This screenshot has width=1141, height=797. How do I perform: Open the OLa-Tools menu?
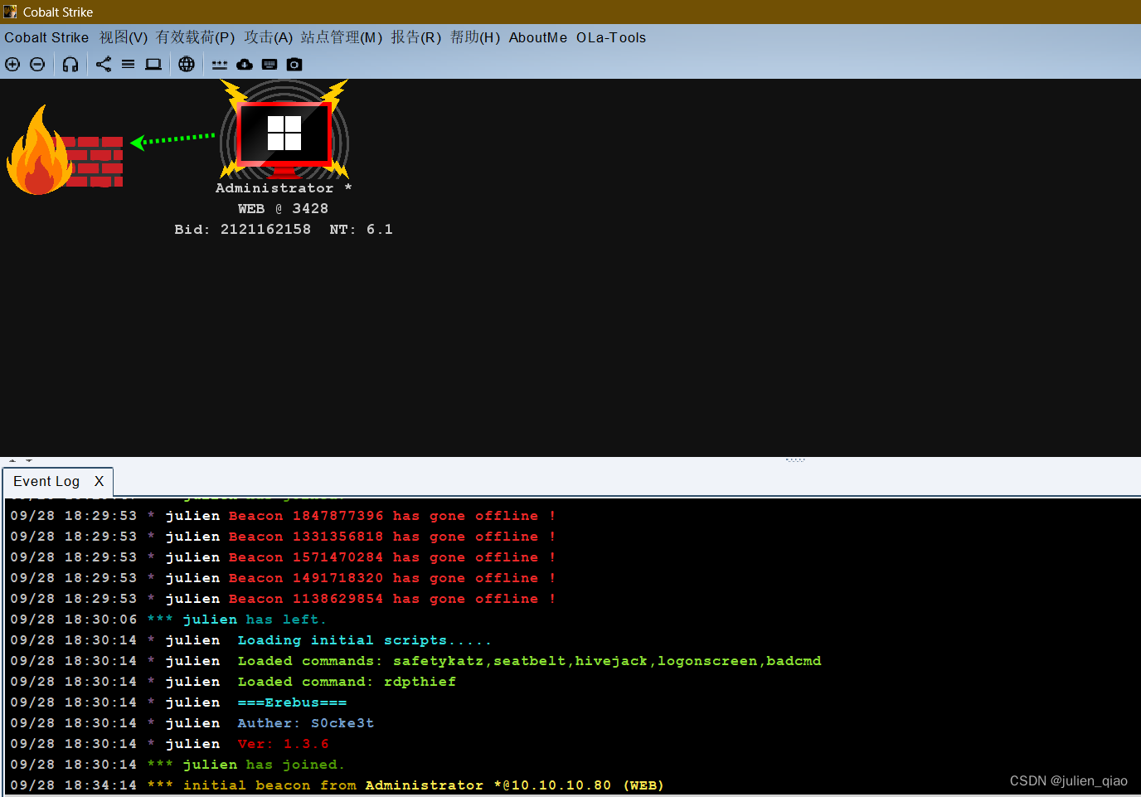[611, 37]
